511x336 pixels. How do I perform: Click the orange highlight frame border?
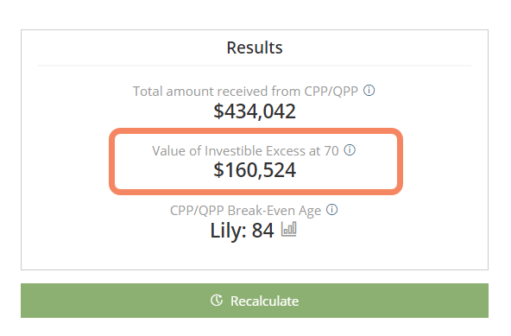[255, 131]
